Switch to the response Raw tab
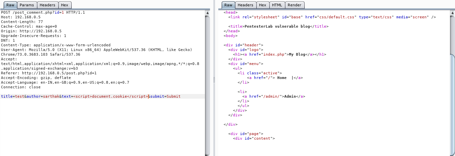Screen dimensions: 455x156 click(228, 5)
